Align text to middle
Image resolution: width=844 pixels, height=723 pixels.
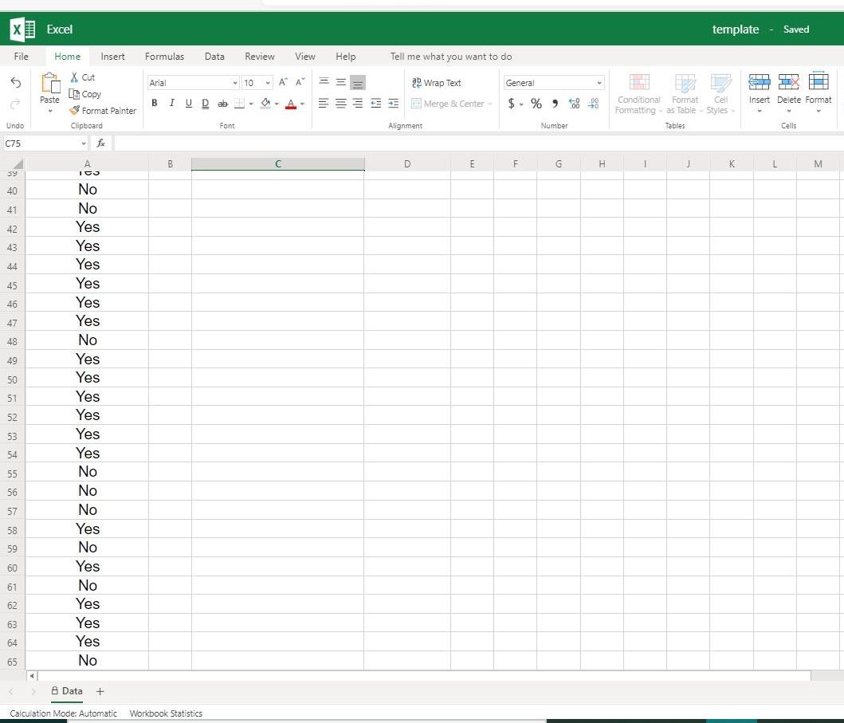[341, 82]
